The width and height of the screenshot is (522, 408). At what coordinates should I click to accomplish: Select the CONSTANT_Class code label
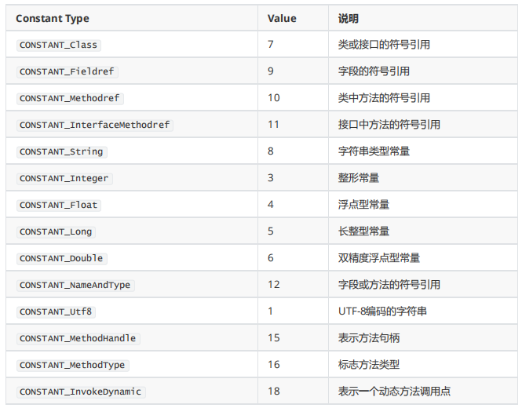[x=59, y=45]
